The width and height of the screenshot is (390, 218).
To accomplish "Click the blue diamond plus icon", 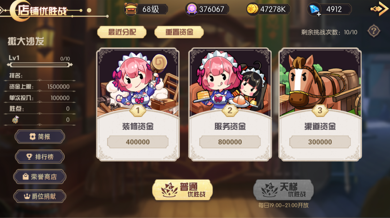I will click(x=314, y=9).
